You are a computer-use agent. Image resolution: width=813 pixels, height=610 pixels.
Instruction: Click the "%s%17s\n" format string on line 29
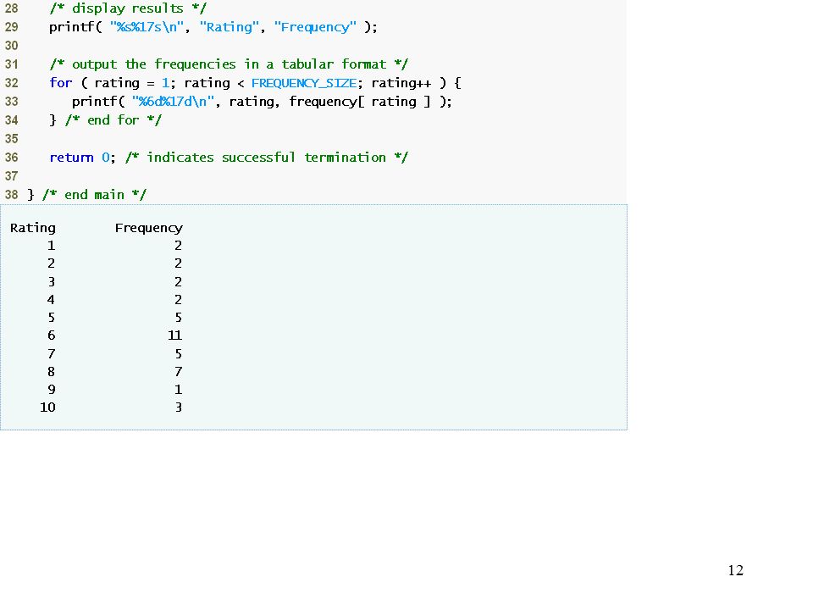[x=147, y=27]
